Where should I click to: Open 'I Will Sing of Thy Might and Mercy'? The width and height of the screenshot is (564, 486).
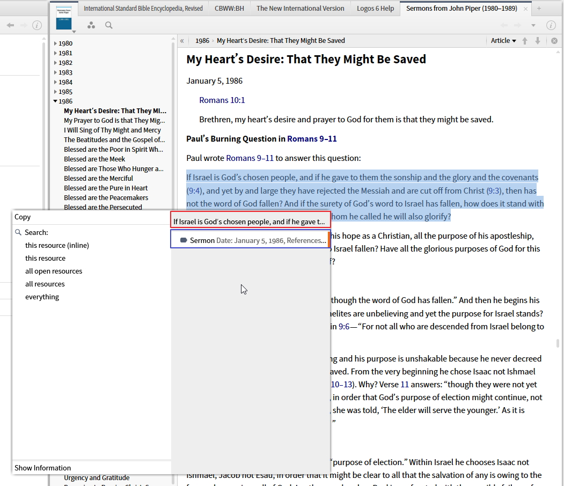(112, 130)
